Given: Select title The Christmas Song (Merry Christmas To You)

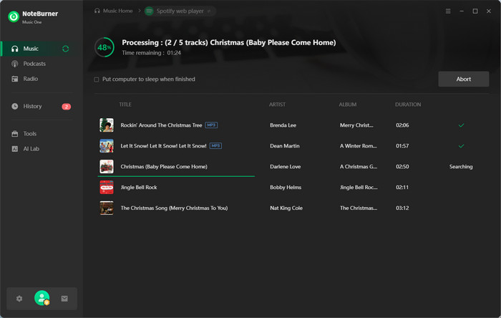Looking at the screenshot, I should (174, 208).
